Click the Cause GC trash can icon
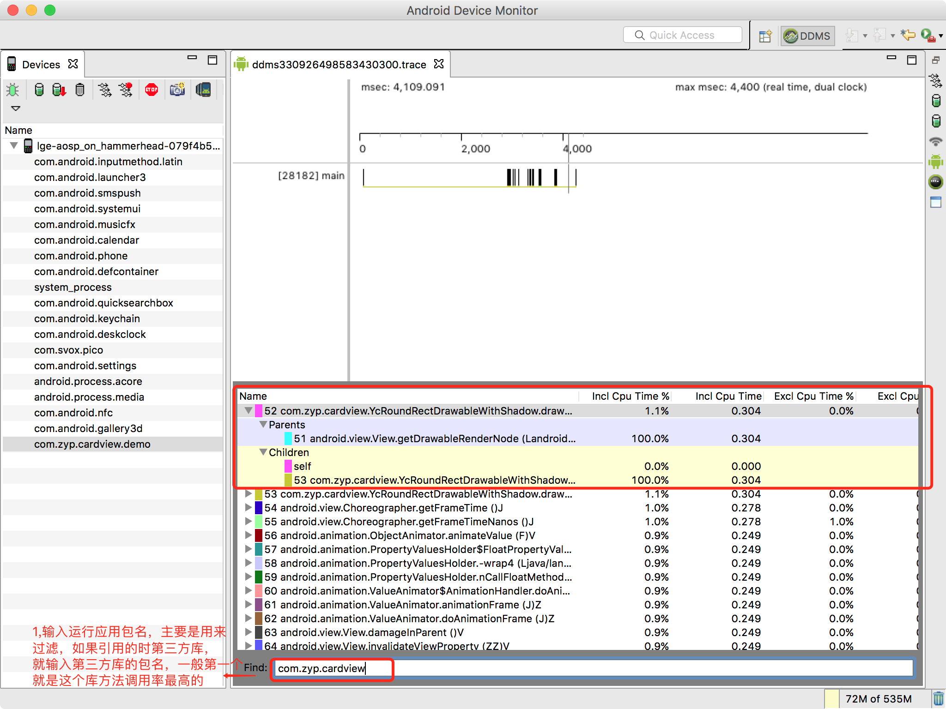Viewport: 946px width, 709px height. 80,90
